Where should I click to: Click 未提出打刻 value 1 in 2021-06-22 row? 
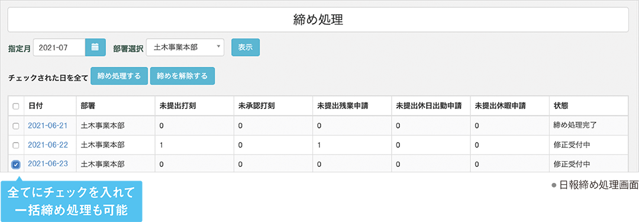click(x=162, y=145)
